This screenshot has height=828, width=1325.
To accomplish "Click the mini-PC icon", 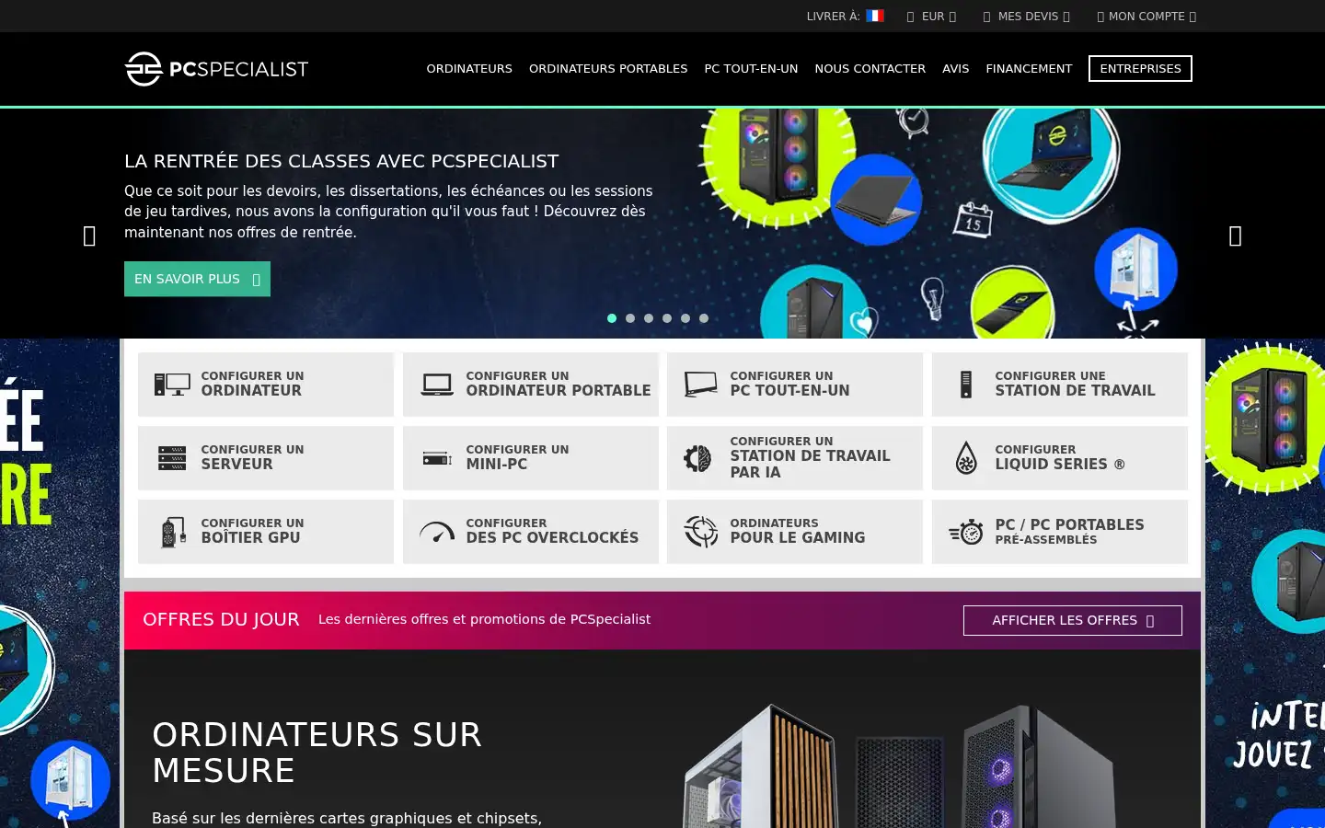I will [437, 457].
